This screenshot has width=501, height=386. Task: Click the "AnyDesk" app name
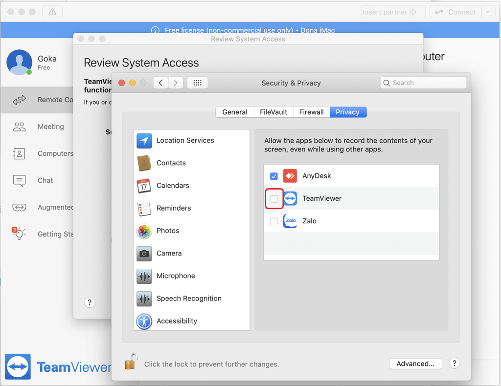(x=317, y=176)
